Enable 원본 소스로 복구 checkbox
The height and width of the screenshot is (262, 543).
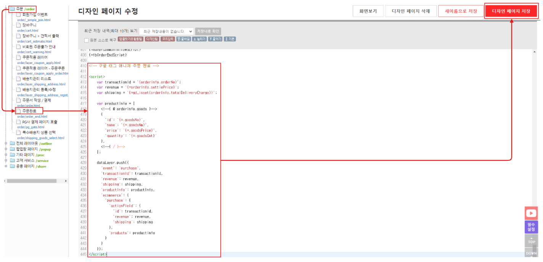tap(87, 40)
